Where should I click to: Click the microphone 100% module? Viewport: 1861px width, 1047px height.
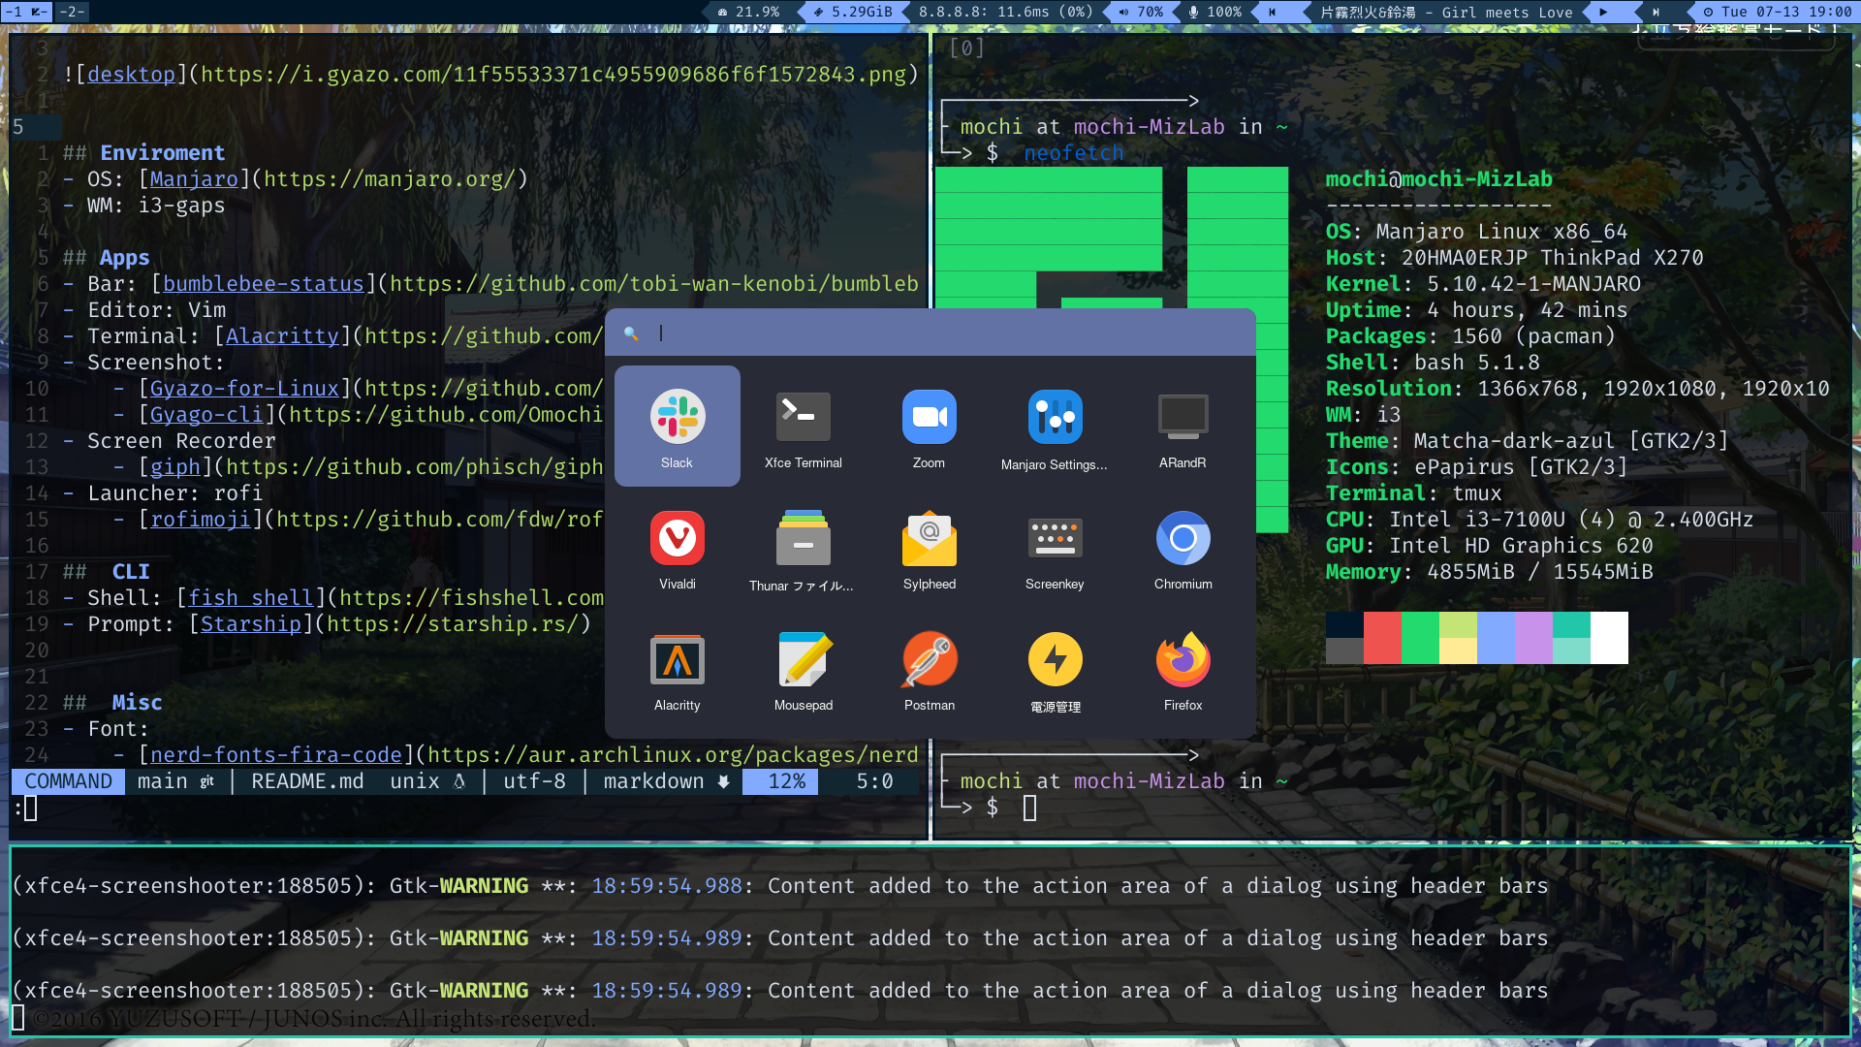click(x=1214, y=12)
